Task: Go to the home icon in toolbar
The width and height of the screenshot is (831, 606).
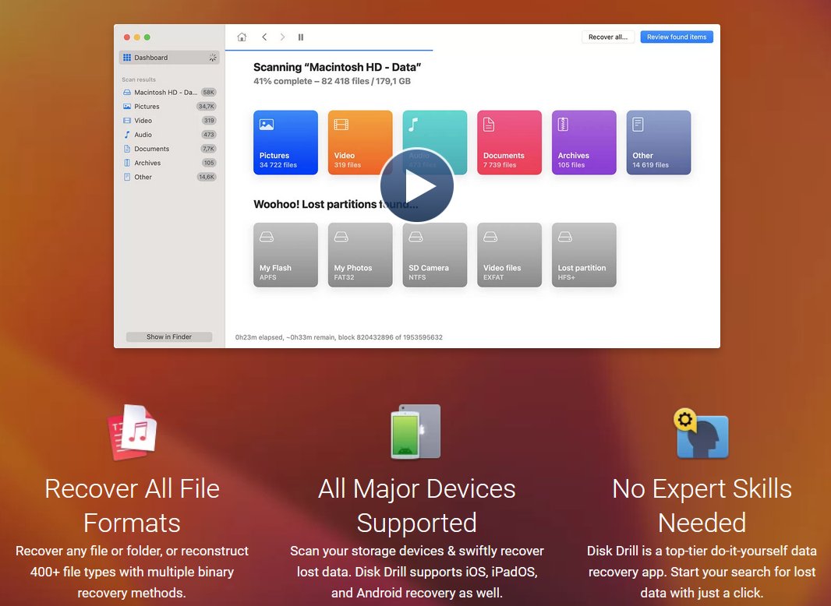Action: [x=242, y=37]
